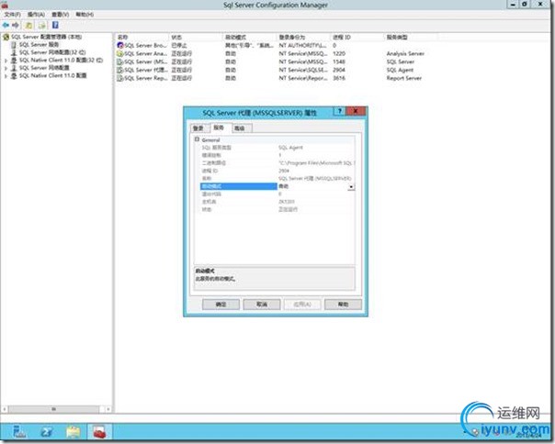The height and width of the screenshot is (444, 555).
Task: Click the last column header (Service Type)
Action: point(411,37)
